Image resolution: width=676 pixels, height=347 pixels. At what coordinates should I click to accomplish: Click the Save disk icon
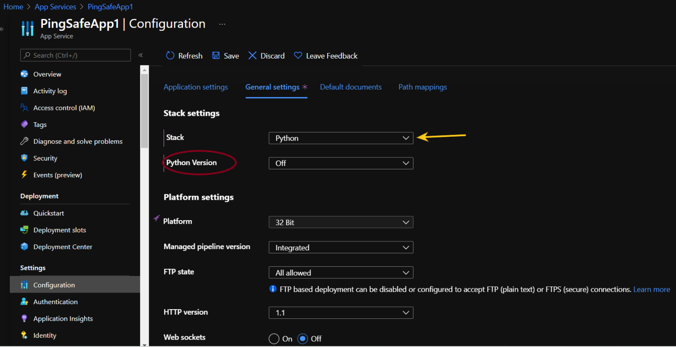[216, 56]
